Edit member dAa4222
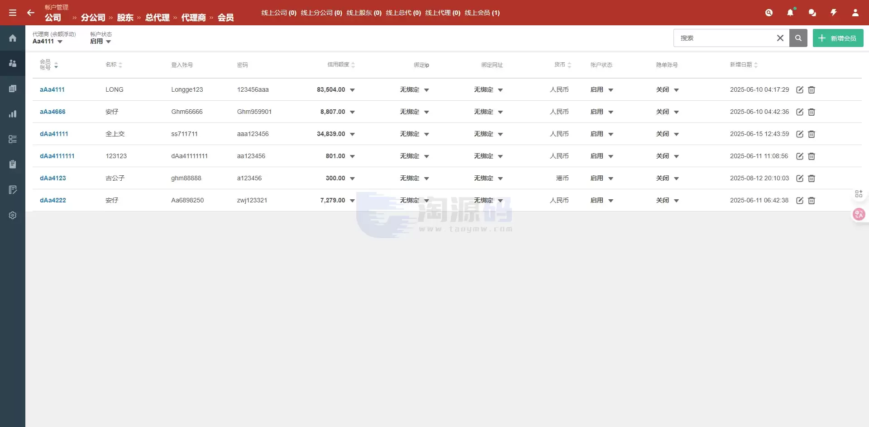This screenshot has width=869, height=427. 800,201
